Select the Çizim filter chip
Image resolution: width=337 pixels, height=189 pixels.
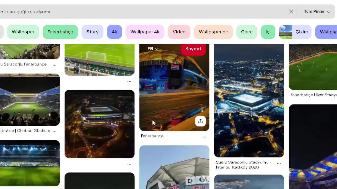point(295,32)
